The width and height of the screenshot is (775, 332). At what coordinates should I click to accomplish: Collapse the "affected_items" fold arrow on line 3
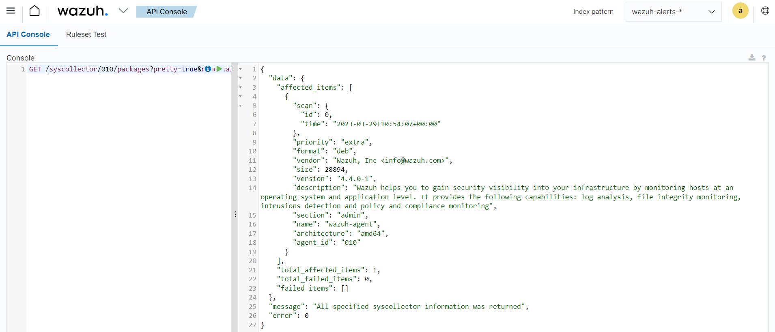tap(240, 87)
